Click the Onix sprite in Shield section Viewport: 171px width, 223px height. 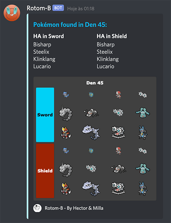click(65, 169)
